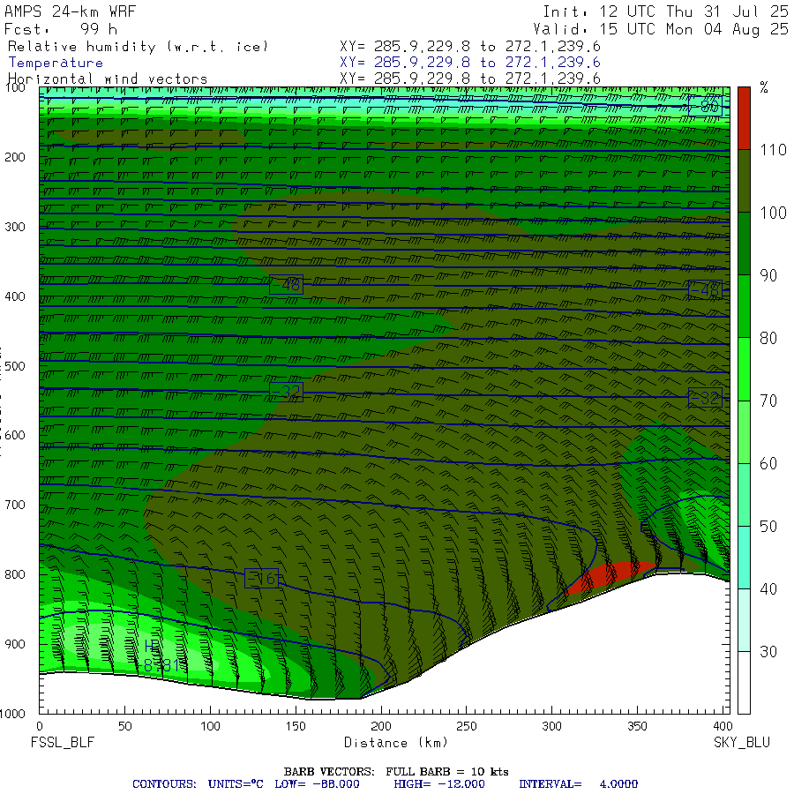Click the '200' distance axis tick label
The image size is (794, 794).
(x=381, y=726)
